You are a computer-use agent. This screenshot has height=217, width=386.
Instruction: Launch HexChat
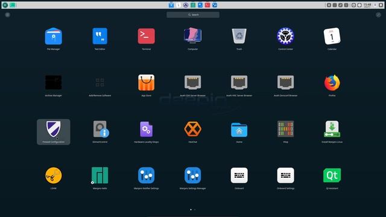click(x=193, y=129)
